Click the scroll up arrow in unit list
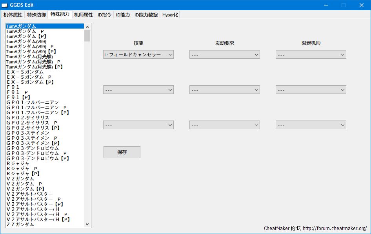371x234 pixels. pos(87,27)
